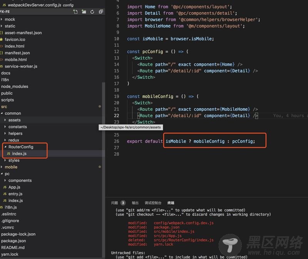Screen dimensions: 308x259
Task: Open the .eslintrc file
Action: (8, 214)
